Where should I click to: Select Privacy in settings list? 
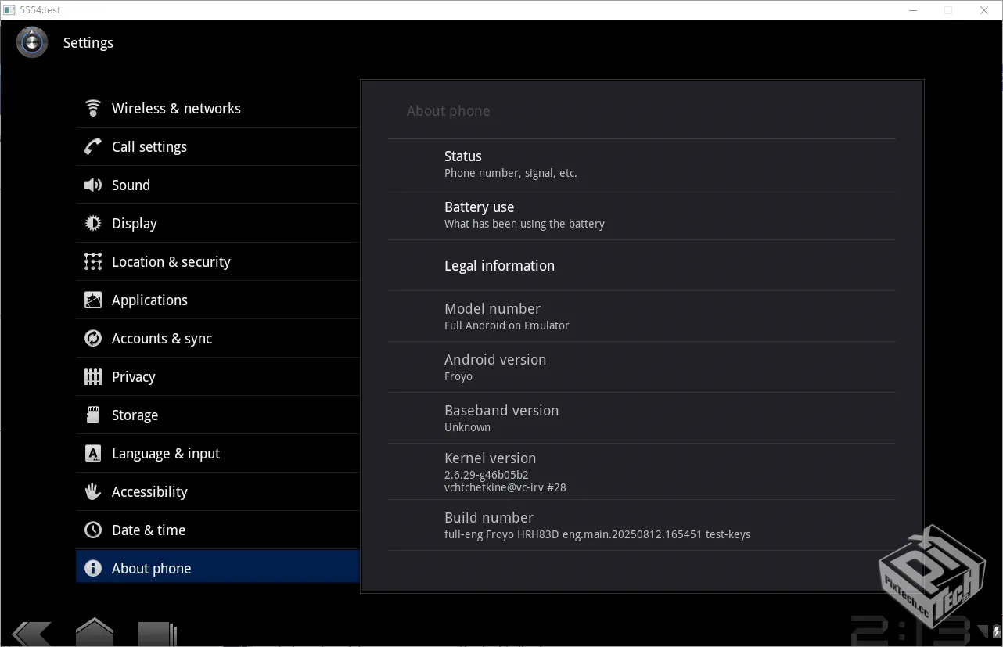133,376
